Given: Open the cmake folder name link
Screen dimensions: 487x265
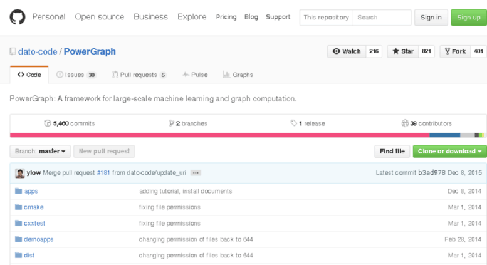Looking at the screenshot, I should 34,207.
